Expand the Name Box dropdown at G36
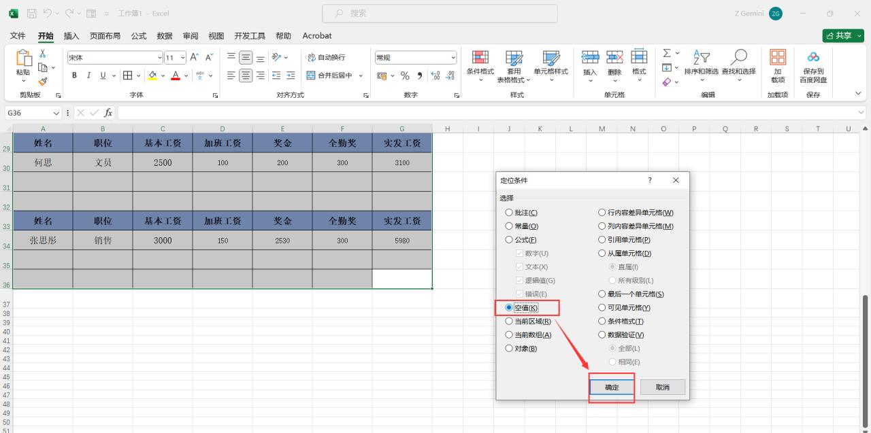The width and height of the screenshot is (871, 433). [56, 113]
